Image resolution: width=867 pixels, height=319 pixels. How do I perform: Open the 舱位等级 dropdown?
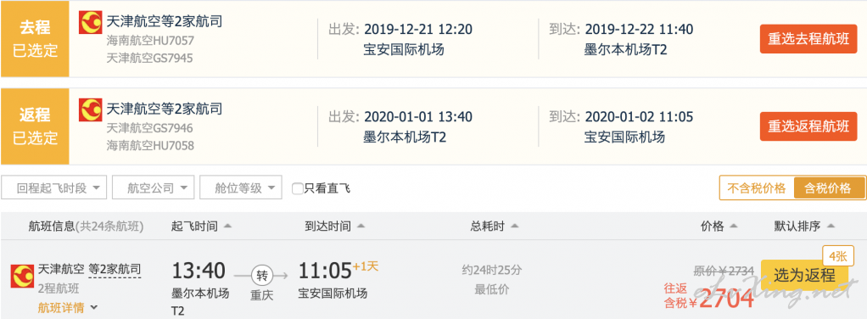pos(241,188)
